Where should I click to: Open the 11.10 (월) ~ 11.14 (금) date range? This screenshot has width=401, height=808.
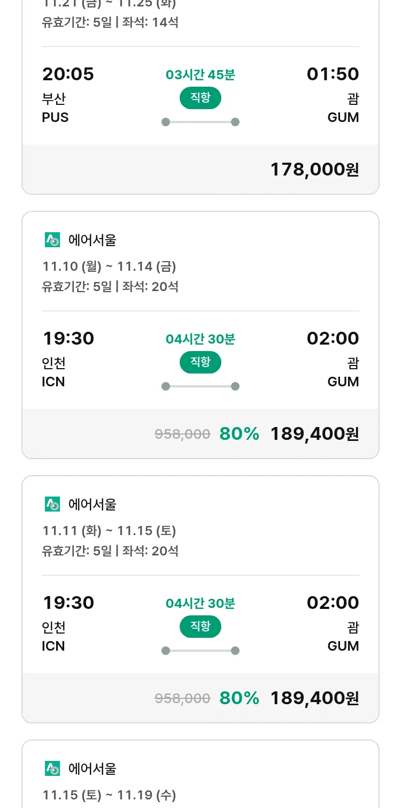[x=109, y=266]
